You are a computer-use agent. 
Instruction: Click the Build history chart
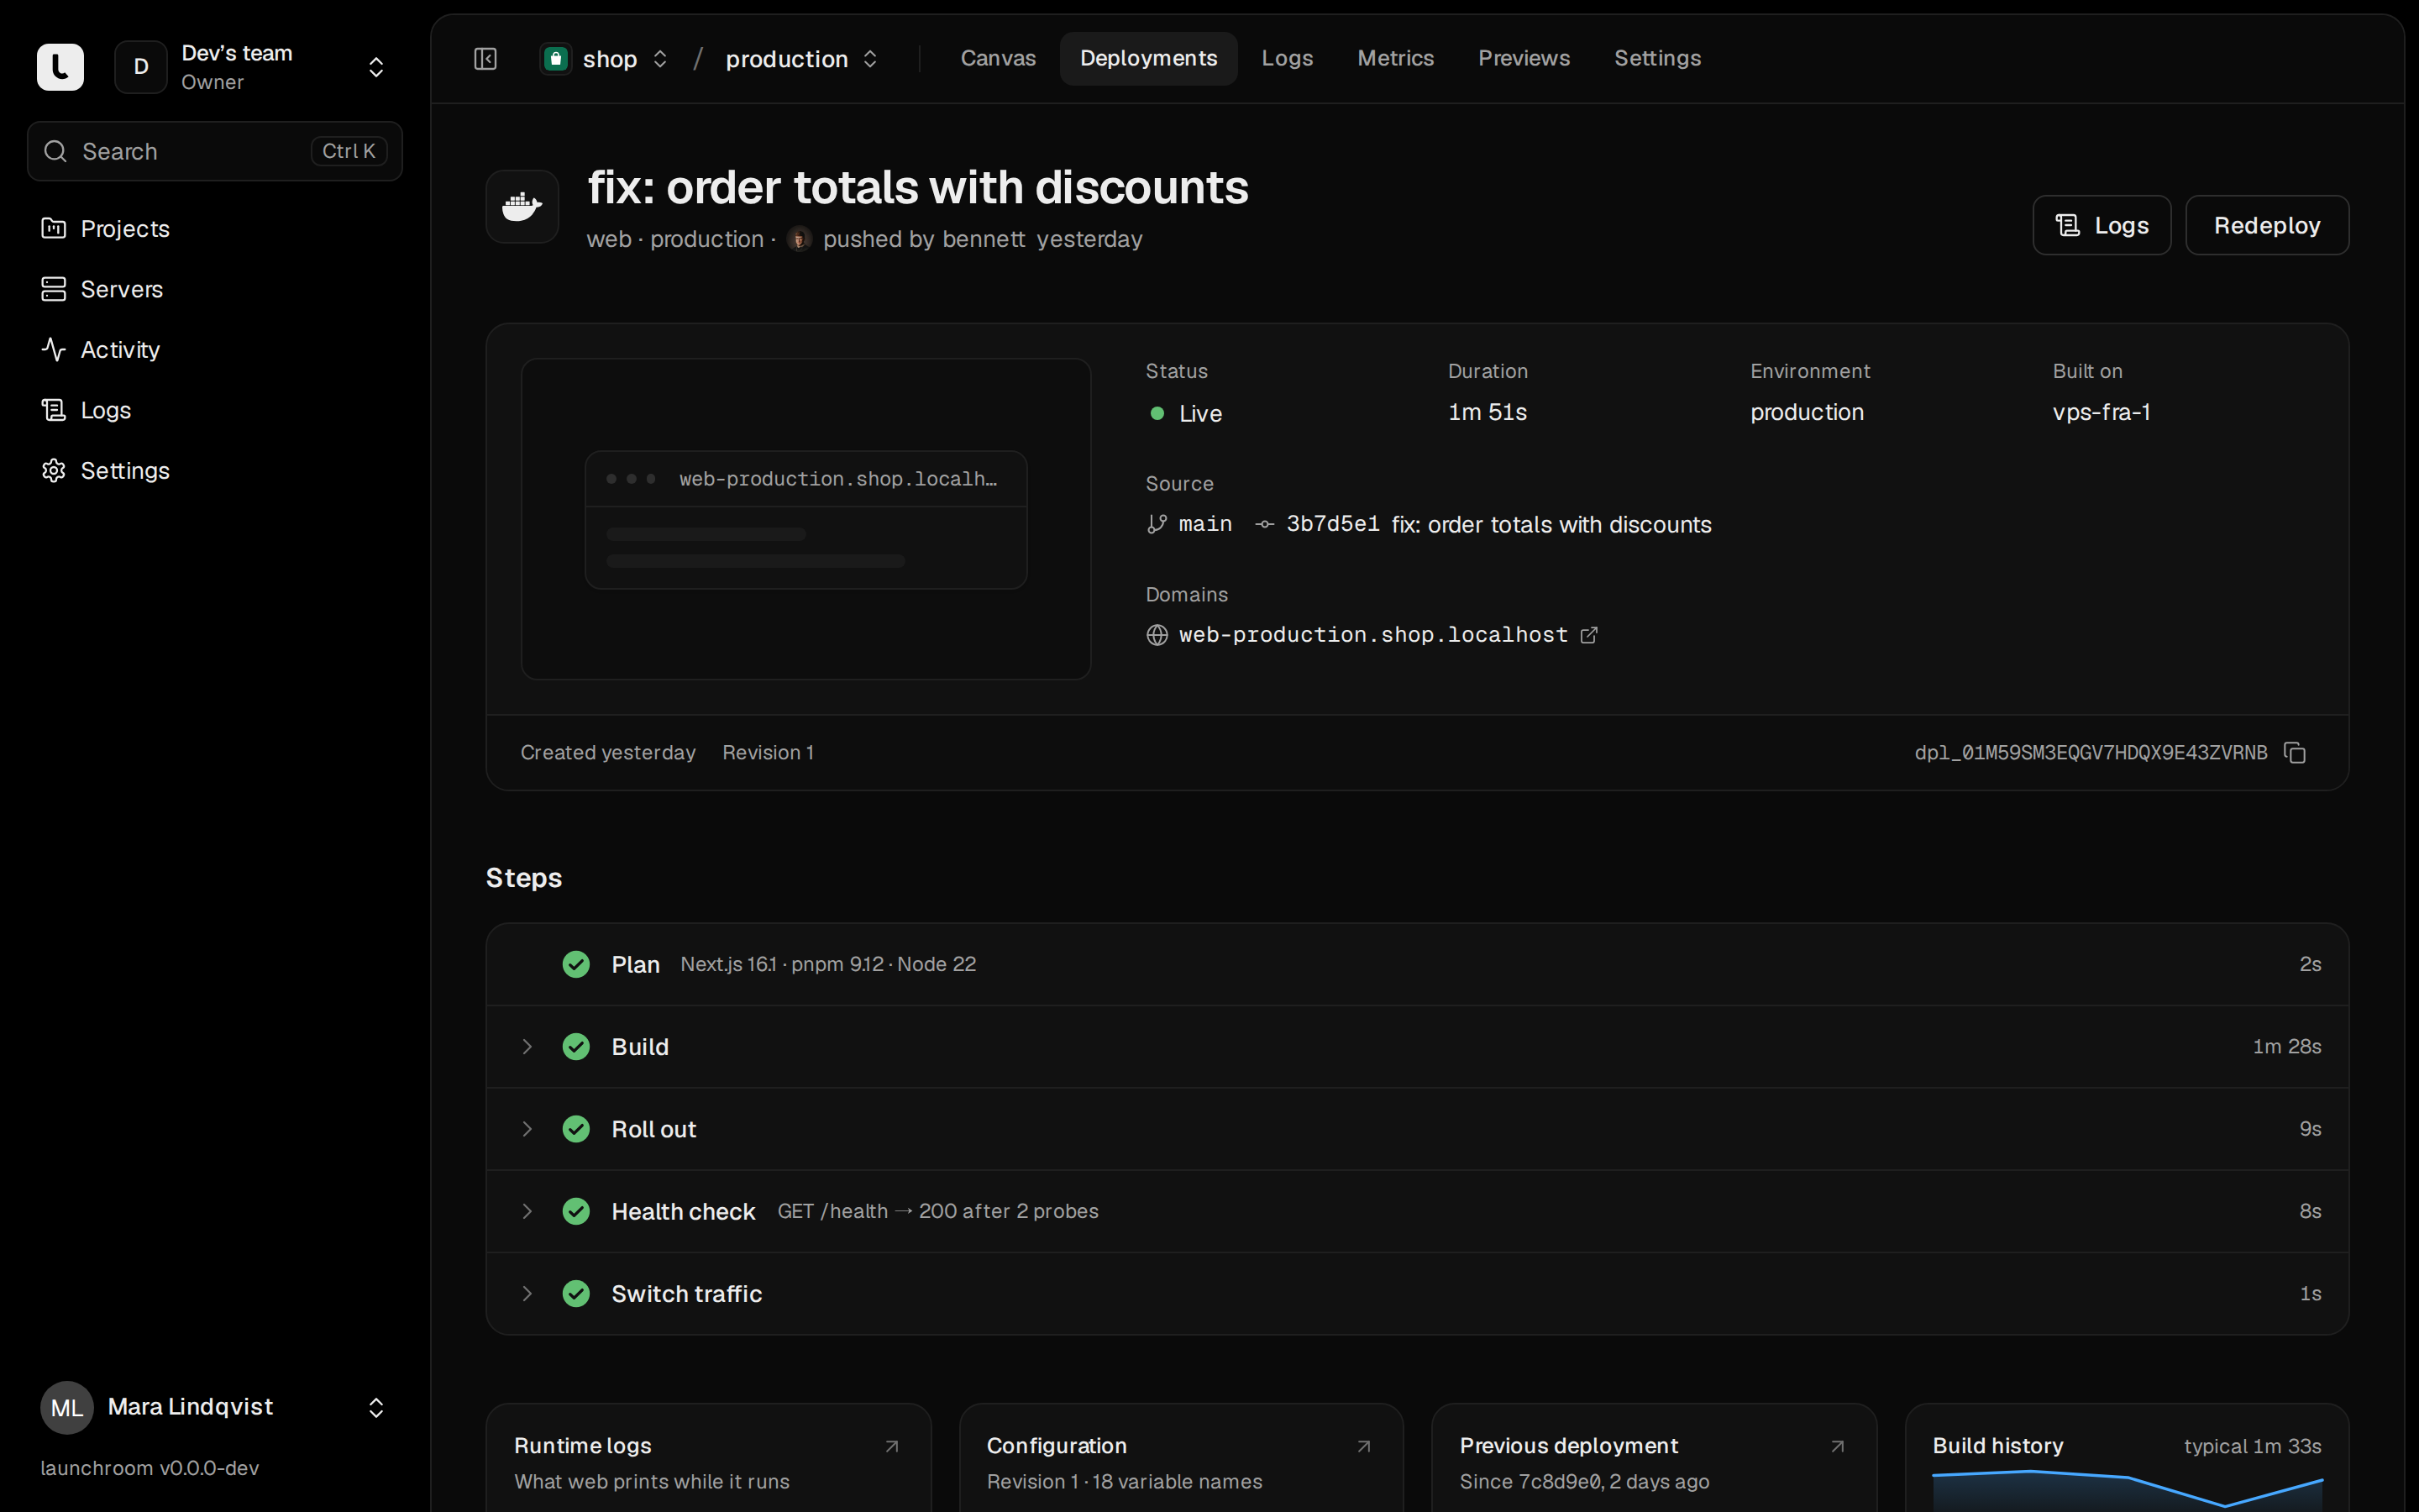coord(2127,1490)
